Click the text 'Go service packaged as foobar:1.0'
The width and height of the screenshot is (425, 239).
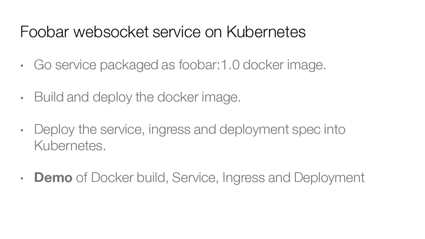coord(137,65)
